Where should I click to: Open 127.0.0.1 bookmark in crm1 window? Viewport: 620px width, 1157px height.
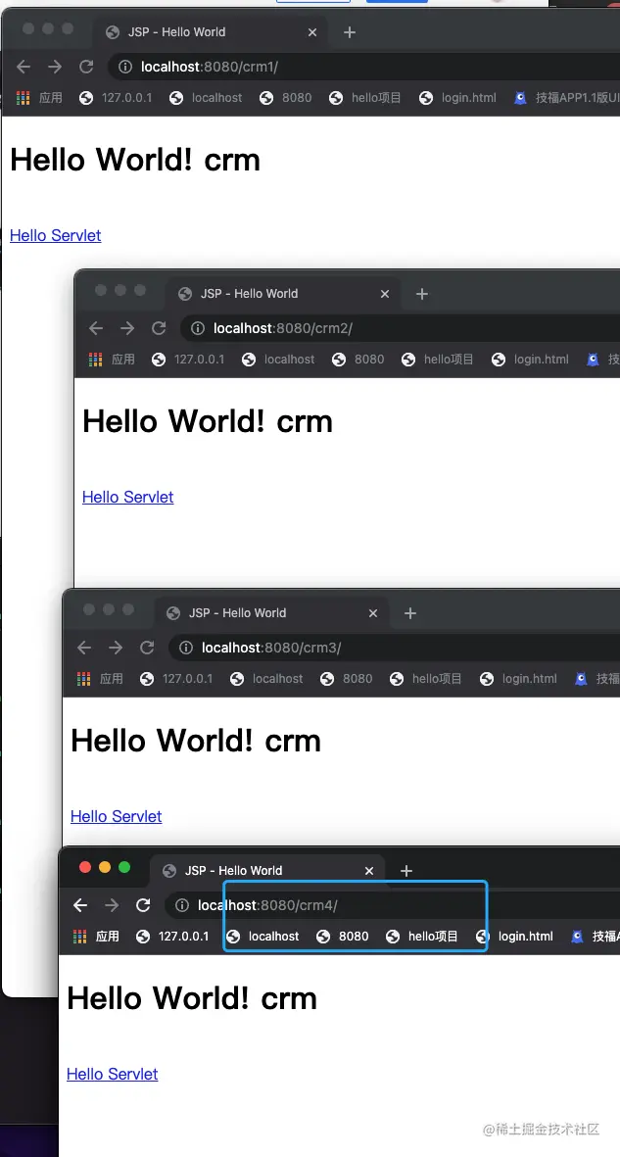116,97
